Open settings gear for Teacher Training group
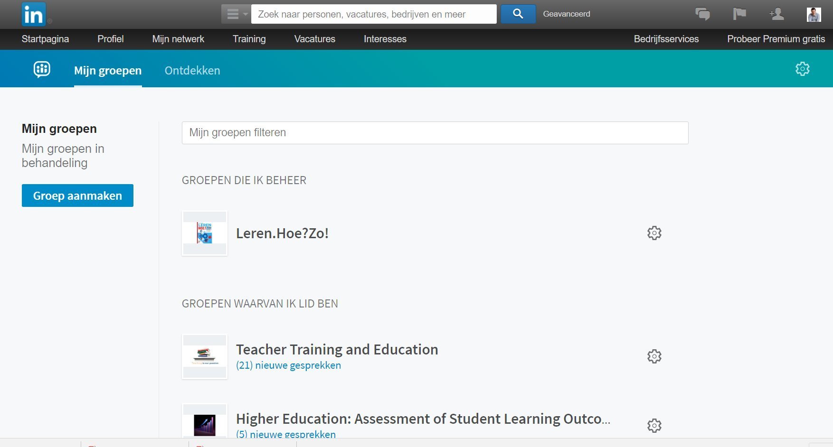 654,356
